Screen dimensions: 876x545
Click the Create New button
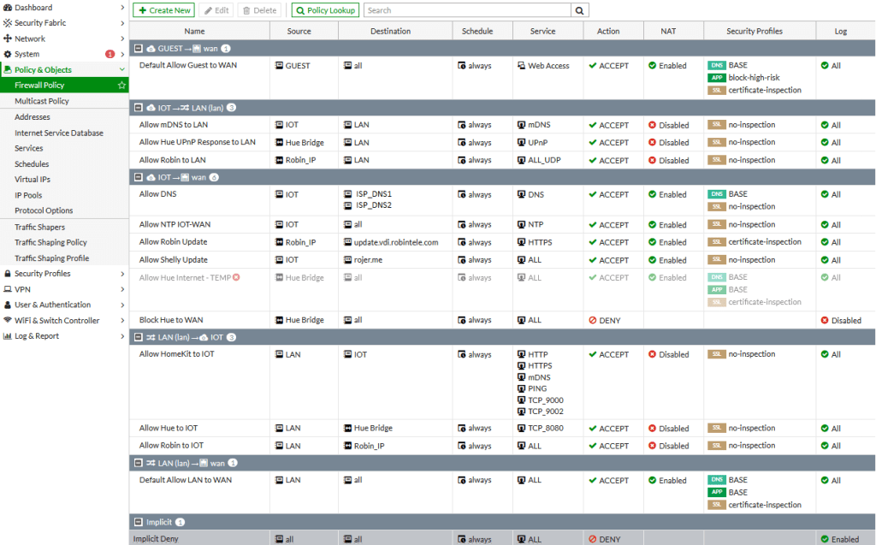coord(163,10)
